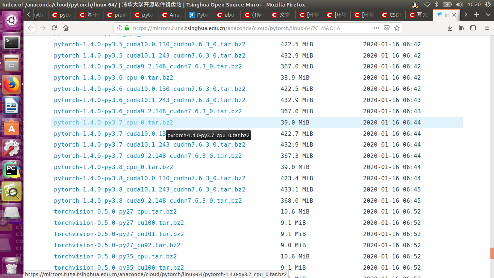Open the Terminal from the dock

[x=12, y=42]
